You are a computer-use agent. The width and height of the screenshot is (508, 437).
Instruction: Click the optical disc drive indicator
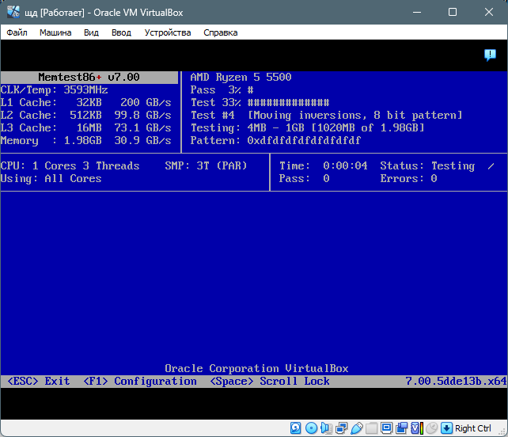[310, 428]
